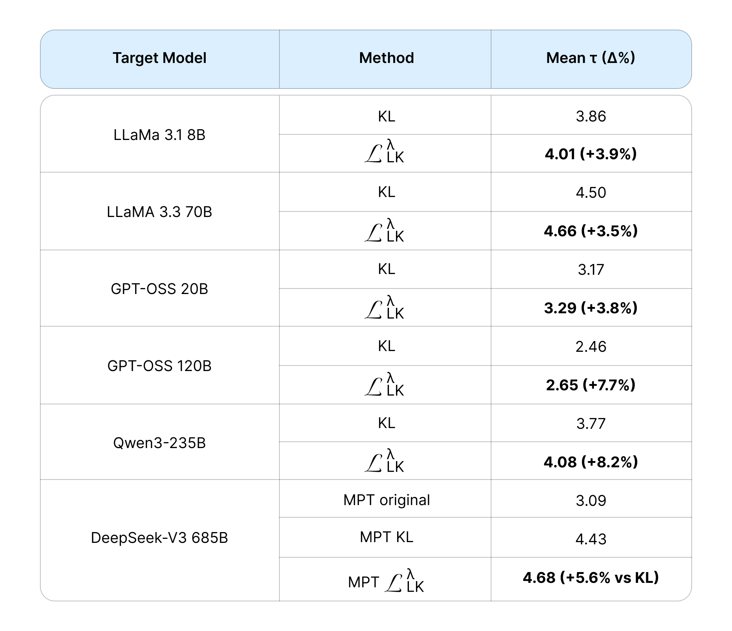Select the 4.08 (+8.2%) result
732x631 pixels.
pos(591,462)
